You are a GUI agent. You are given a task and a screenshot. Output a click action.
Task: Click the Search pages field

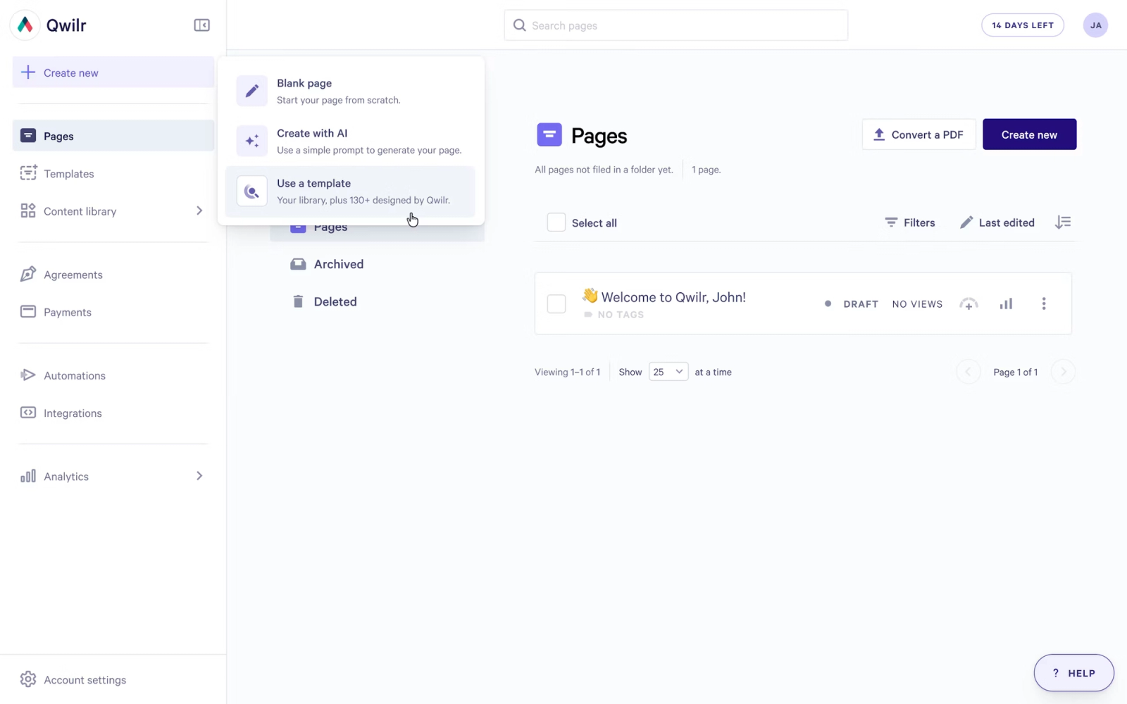click(x=676, y=25)
